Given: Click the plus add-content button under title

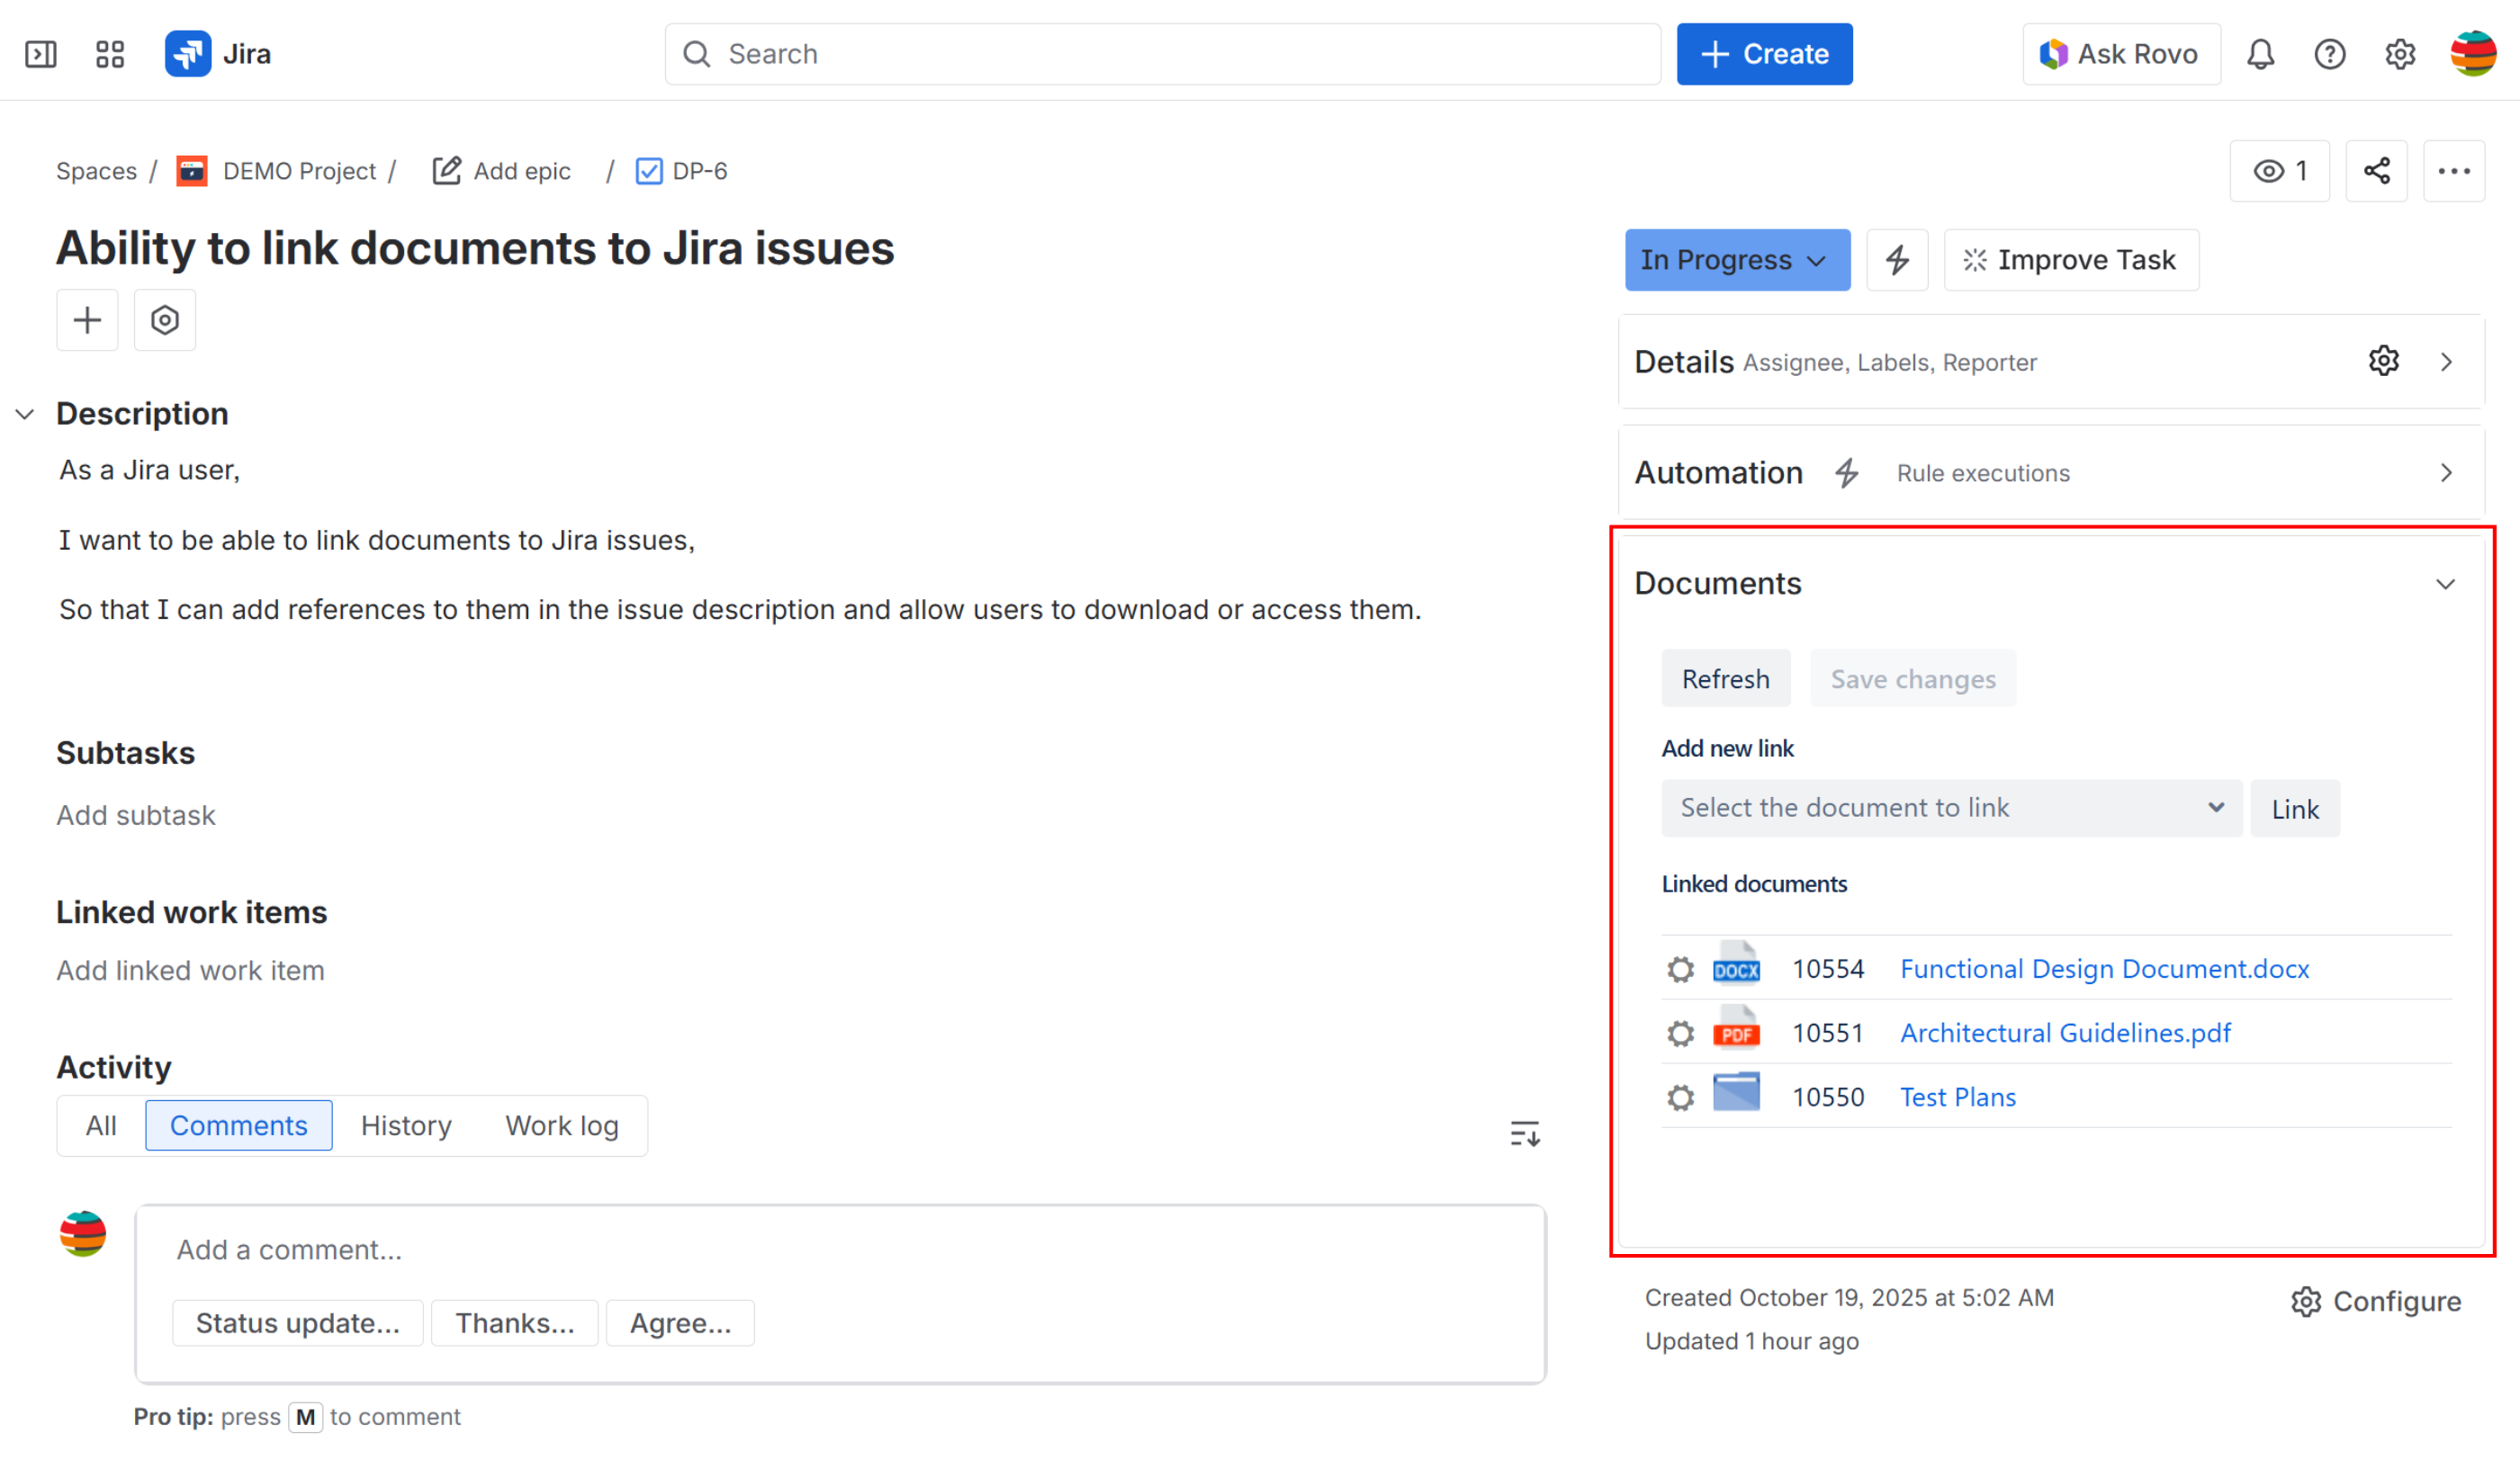Looking at the screenshot, I should click(87, 319).
